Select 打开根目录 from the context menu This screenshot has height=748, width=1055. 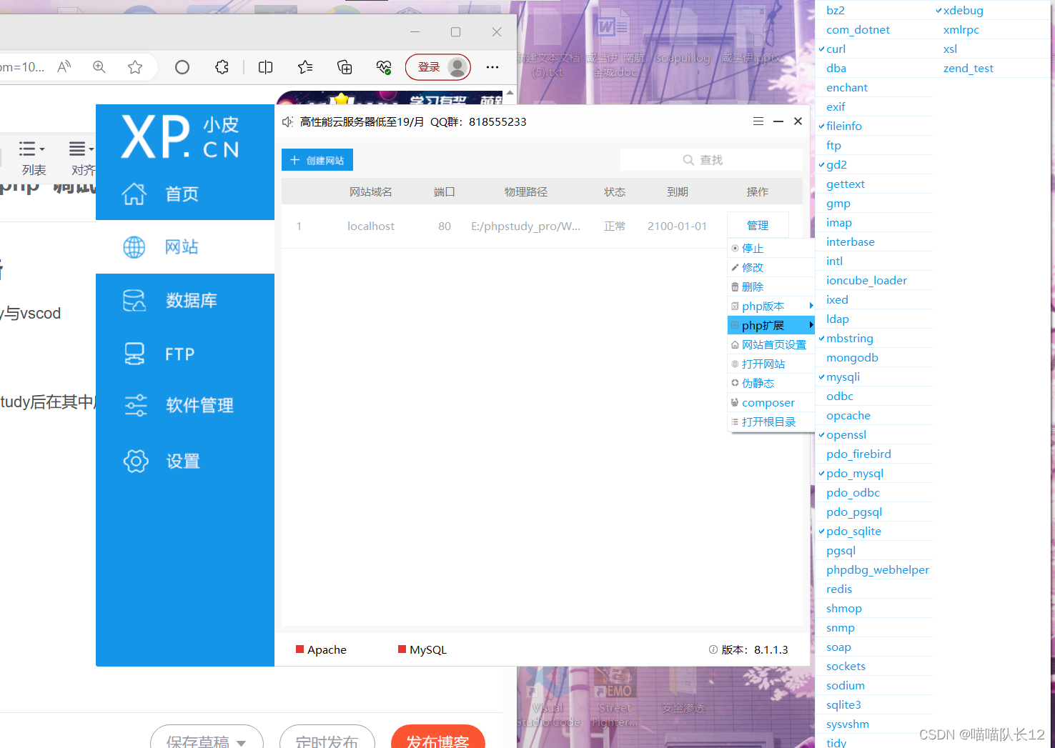coord(770,422)
